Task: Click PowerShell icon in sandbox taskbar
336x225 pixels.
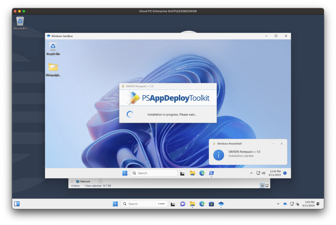Action: 212,173
